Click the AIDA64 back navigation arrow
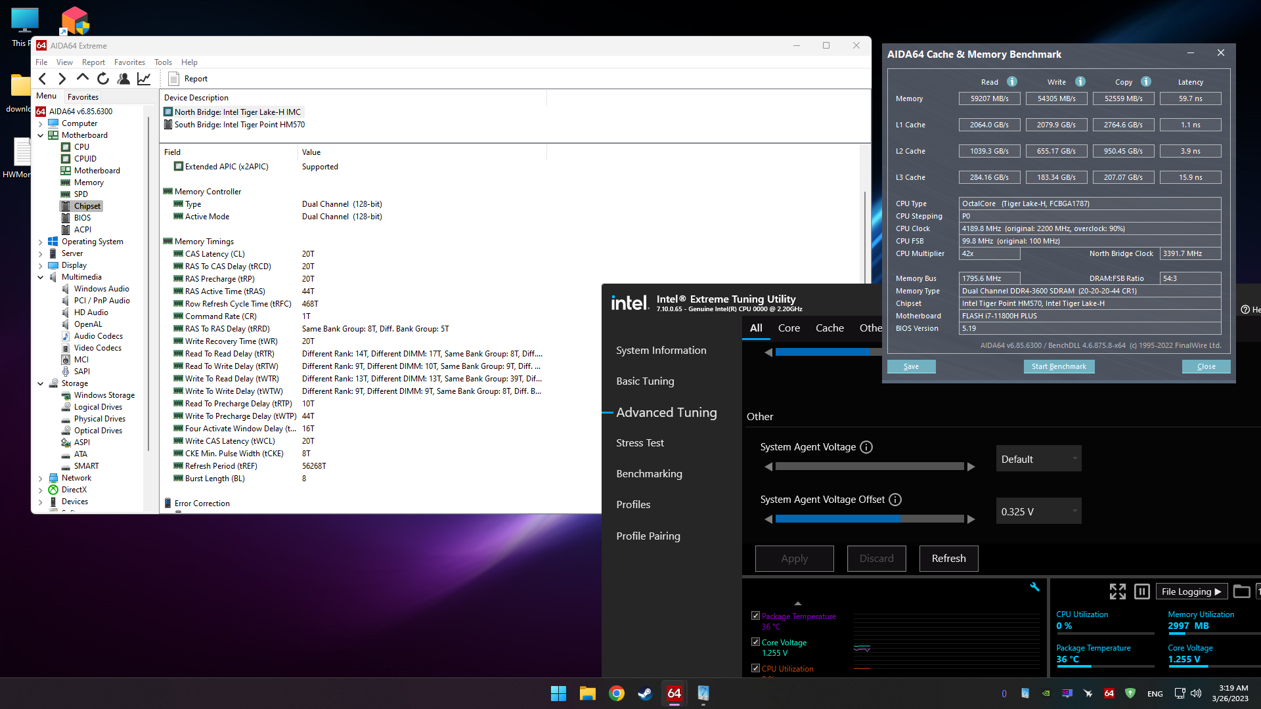Screen dimensions: 1261x709 43,79
